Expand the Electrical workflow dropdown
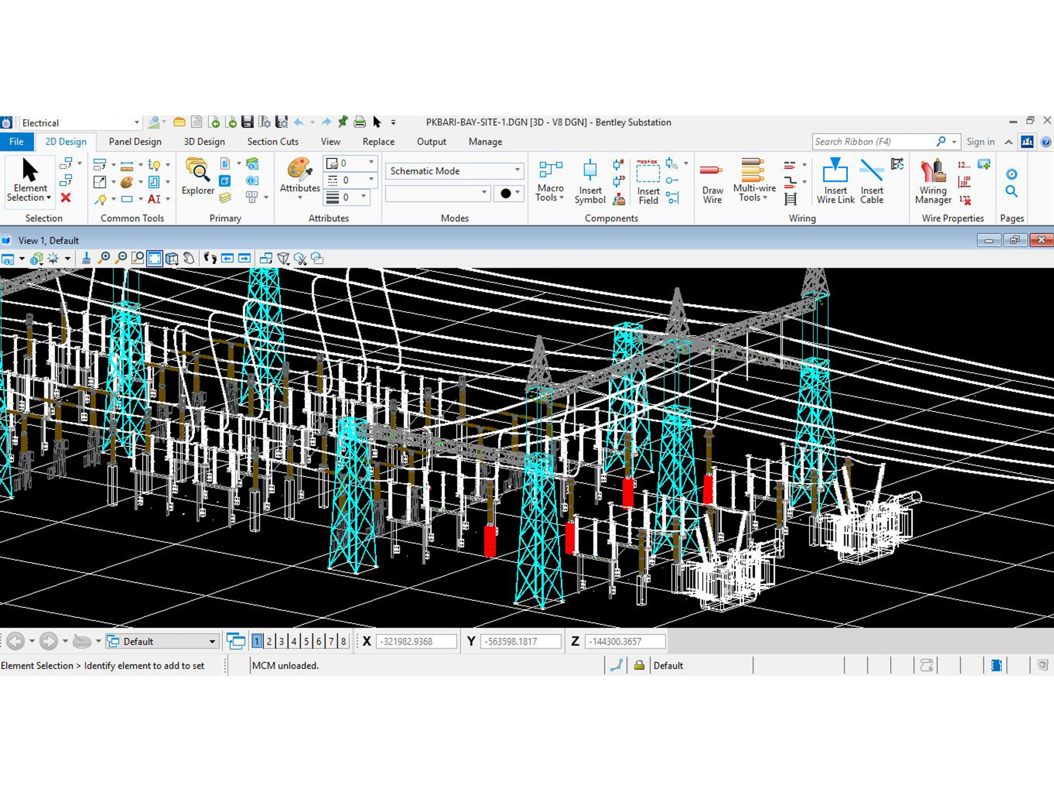This screenshot has width=1054, height=791. pyautogui.click(x=136, y=123)
